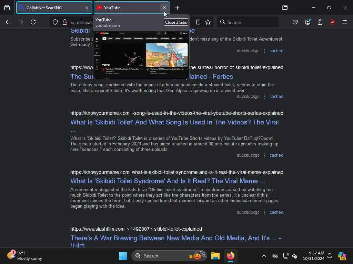Image resolution: width=353 pixels, height=264 pixels.
Task: Open the notifications bell icon
Action: click(x=330, y=256)
